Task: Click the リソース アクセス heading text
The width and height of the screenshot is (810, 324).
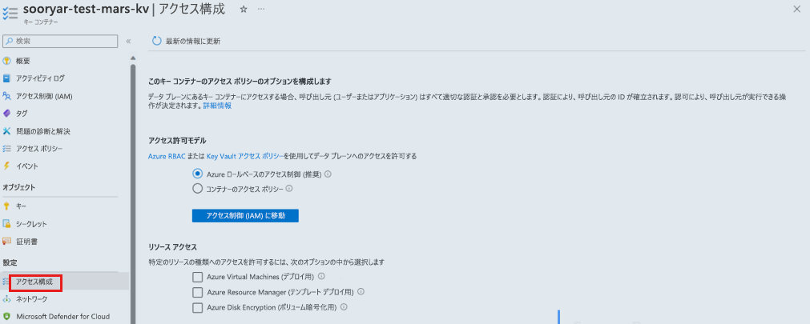Action: coord(172,247)
